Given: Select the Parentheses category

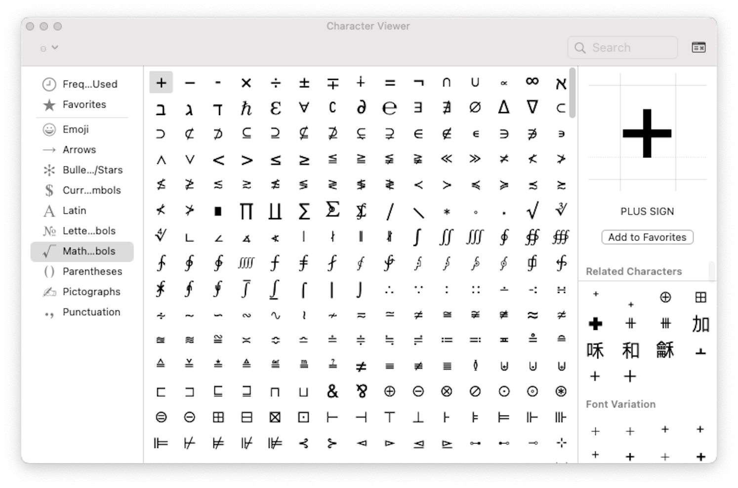Looking at the screenshot, I should click(x=92, y=271).
